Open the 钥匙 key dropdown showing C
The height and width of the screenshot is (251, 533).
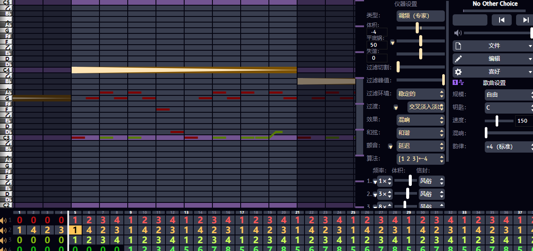tap(509, 108)
